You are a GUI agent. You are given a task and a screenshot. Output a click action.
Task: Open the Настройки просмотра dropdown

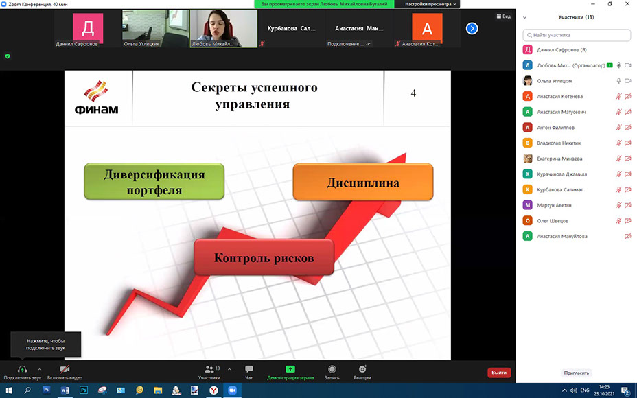(431, 4)
